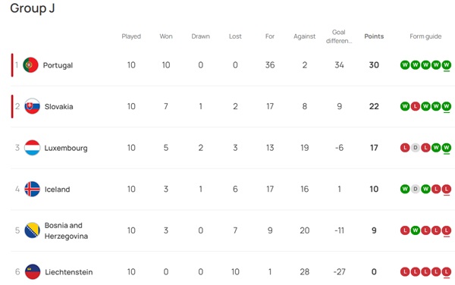Click the Played column header
This screenshot has height=285, width=455.
coord(131,36)
